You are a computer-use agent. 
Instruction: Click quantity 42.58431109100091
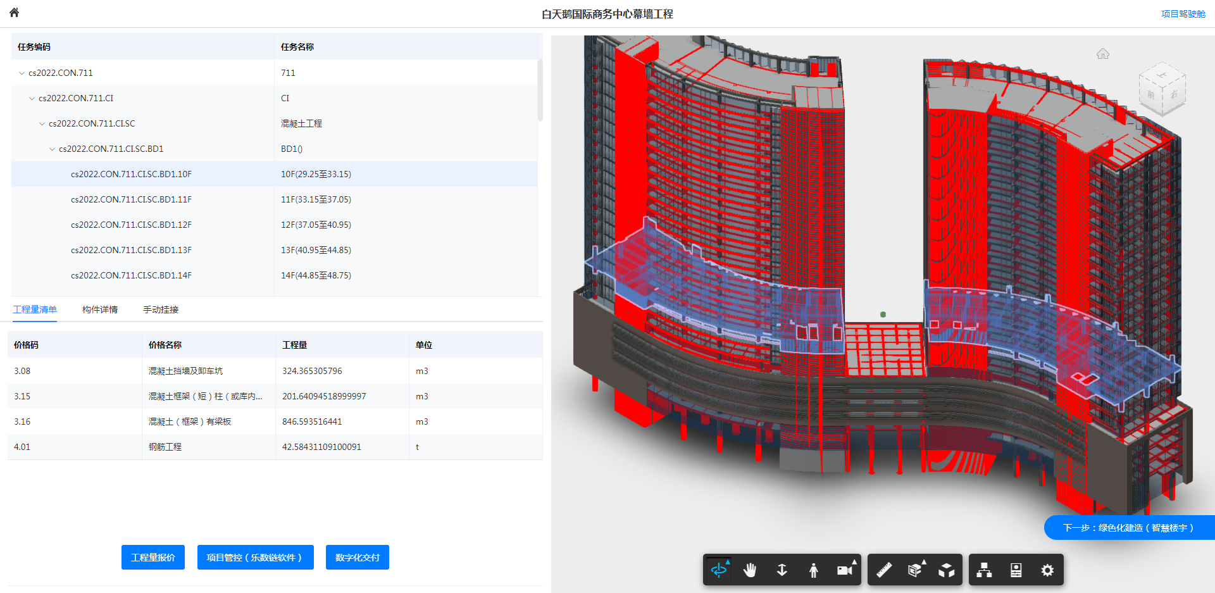[x=321, y=447]
